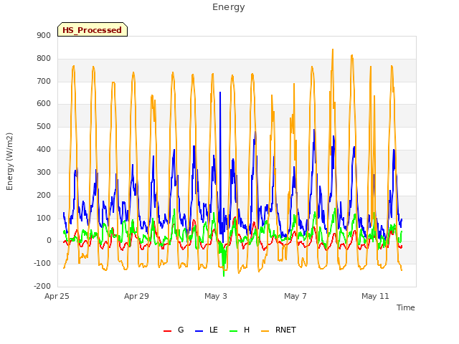Click the May 7 x-axis tick label
Screen dimensions: 459x344
coord(295,296)
